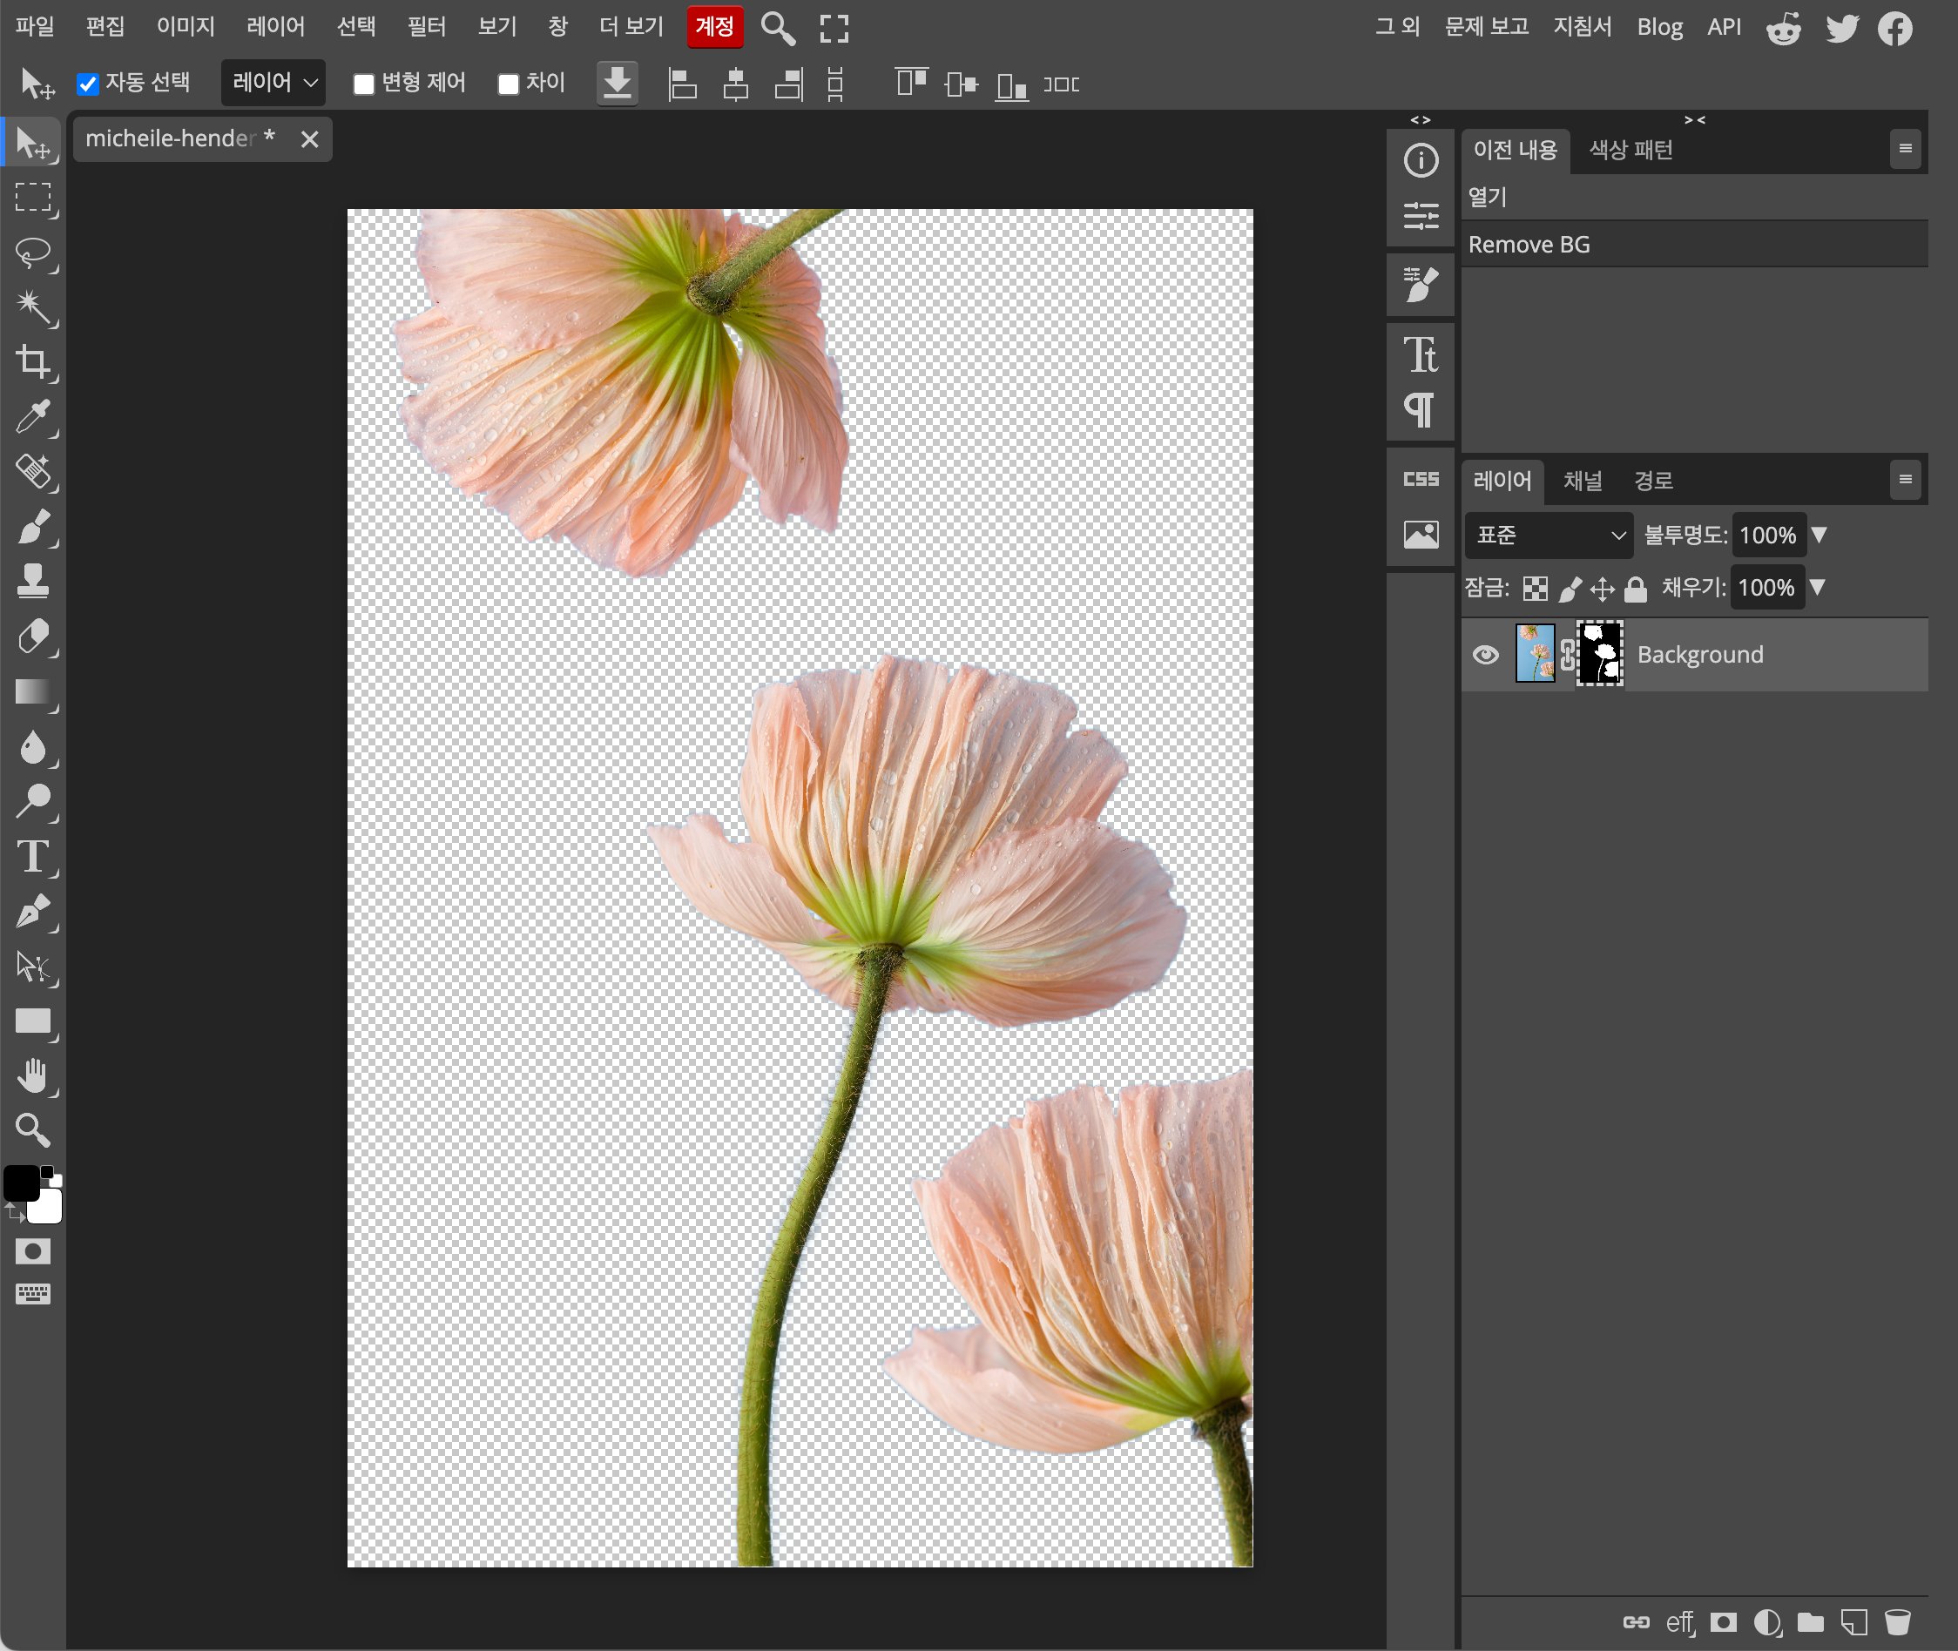Enable the 변형 제어 checkbox
The width and height of the screenshot is (1958, 1651).
click(364, 84)
